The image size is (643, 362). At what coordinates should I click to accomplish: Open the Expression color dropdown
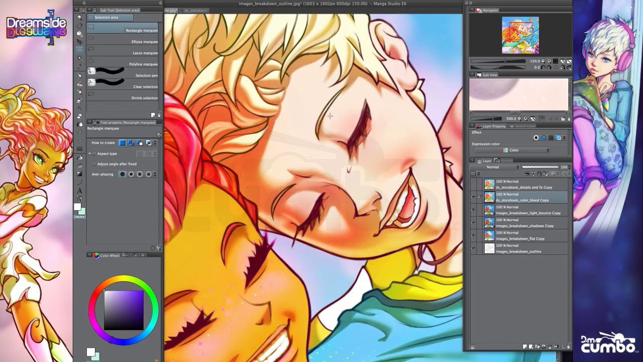[512, 150]
